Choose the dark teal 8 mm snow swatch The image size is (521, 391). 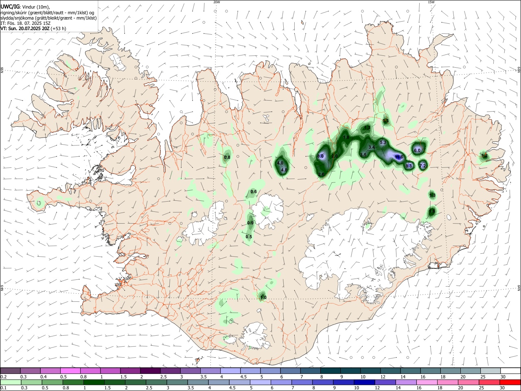(x=331, y=371)
